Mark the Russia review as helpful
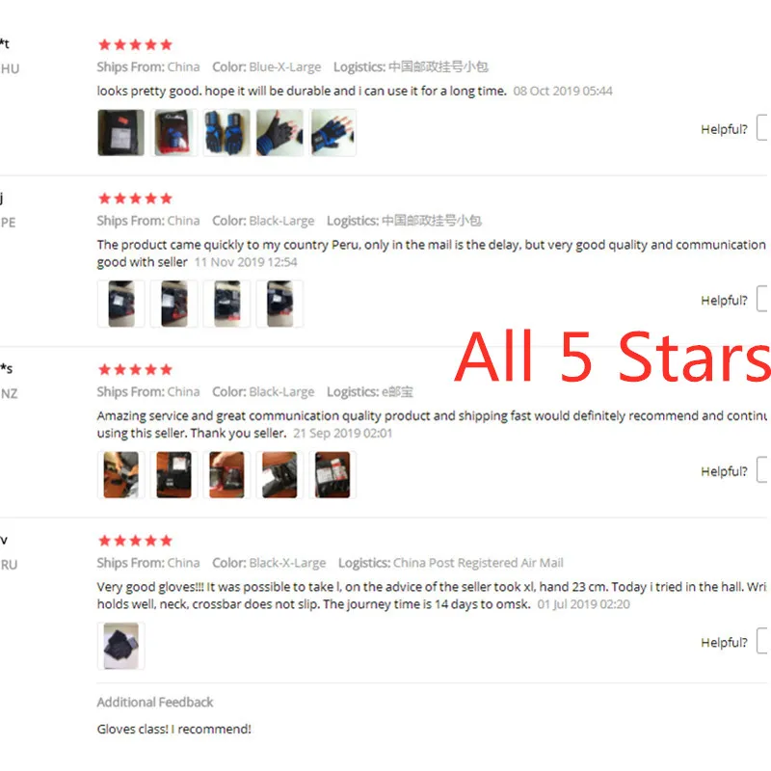Image resolution: width=771 pixels, height=771 pixels. point(763,641)
